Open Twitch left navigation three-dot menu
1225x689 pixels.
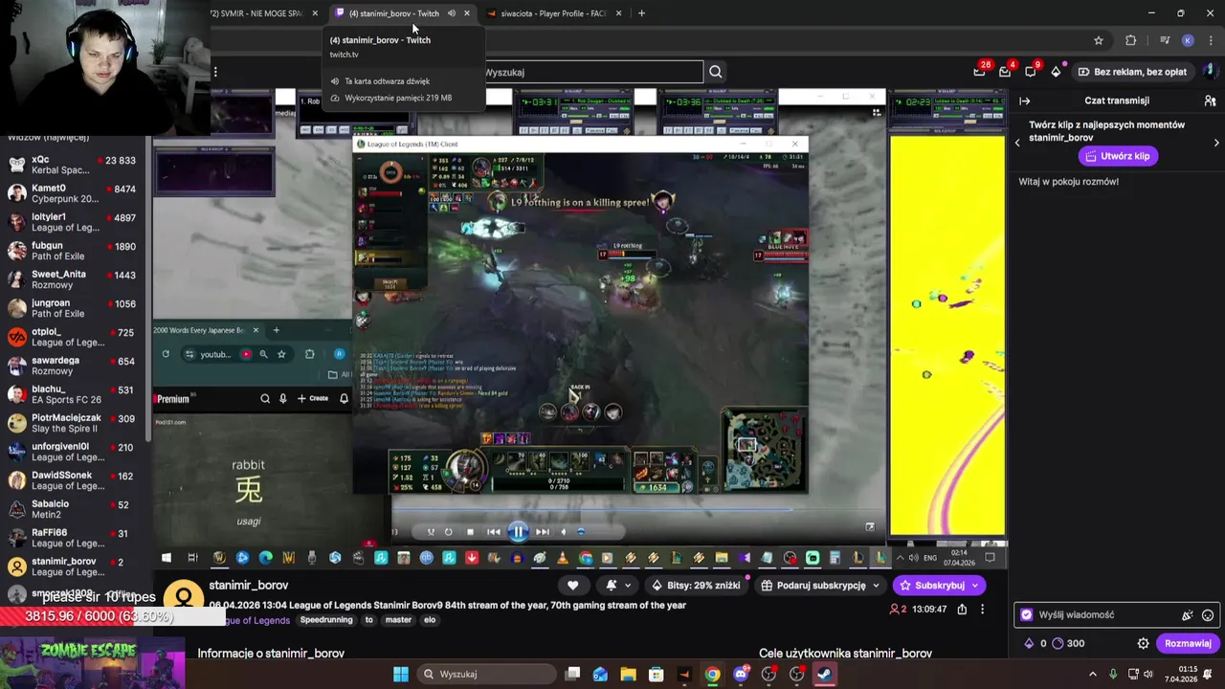(215, 72)
